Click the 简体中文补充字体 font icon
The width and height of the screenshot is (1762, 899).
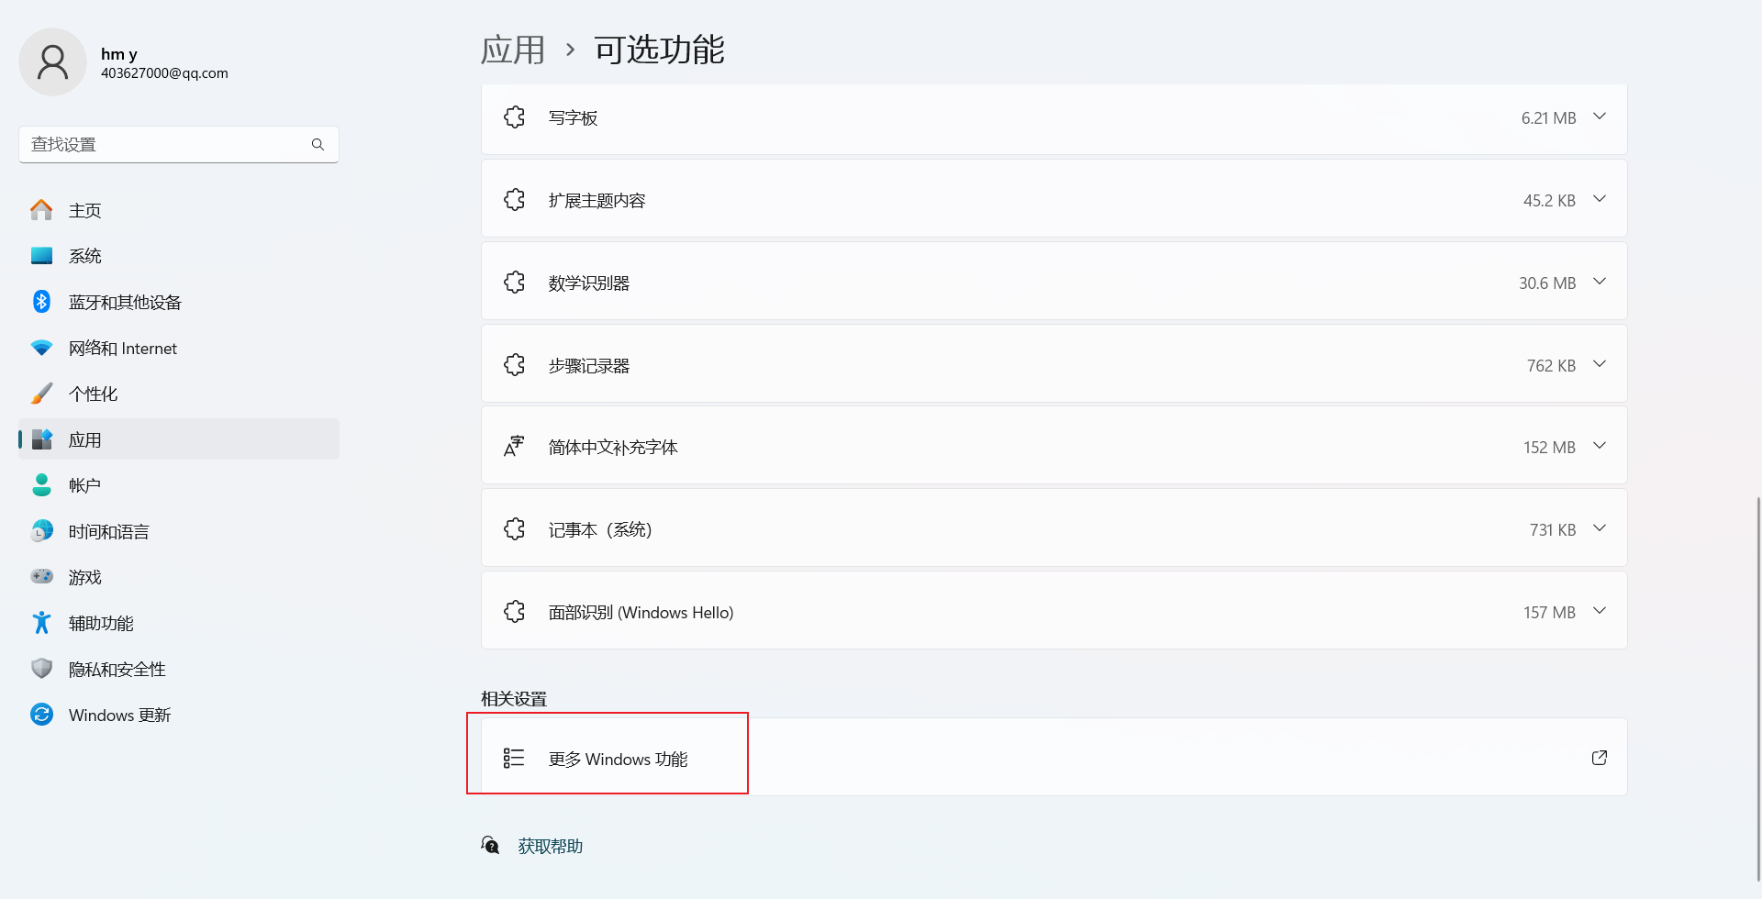pyautogui.click(x=514, y=447)
